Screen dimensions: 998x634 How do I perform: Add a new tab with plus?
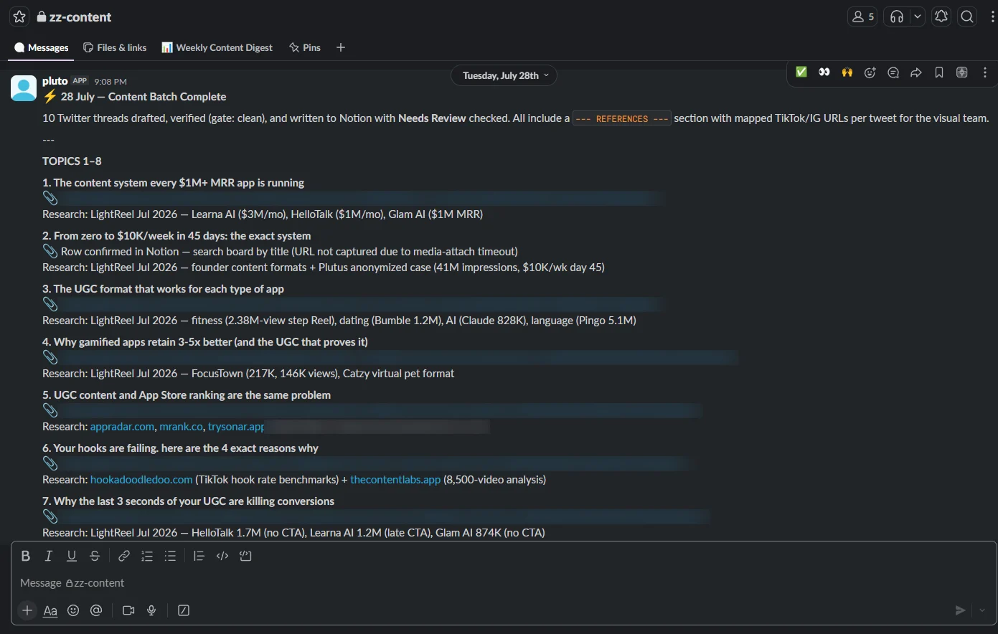coord(341,47)
